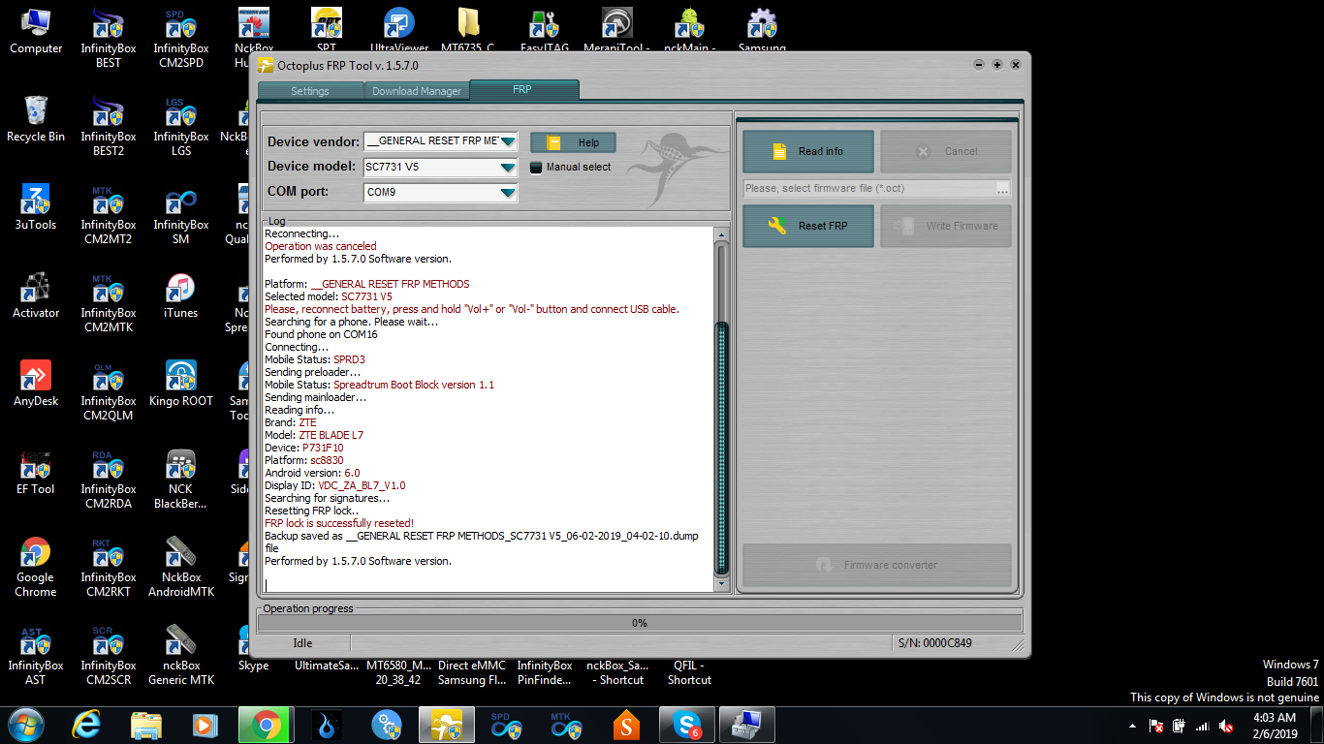The width and height of the screenshot is (1324, 744).
Task: Launch 3uTools from desktop
Action: pyautogui.click(x=36, y=207)
